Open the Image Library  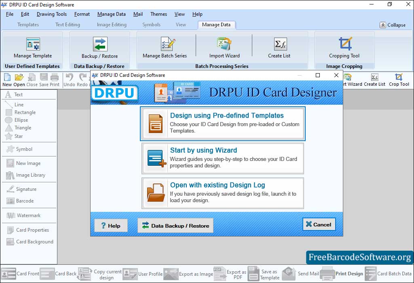[25, 175]
